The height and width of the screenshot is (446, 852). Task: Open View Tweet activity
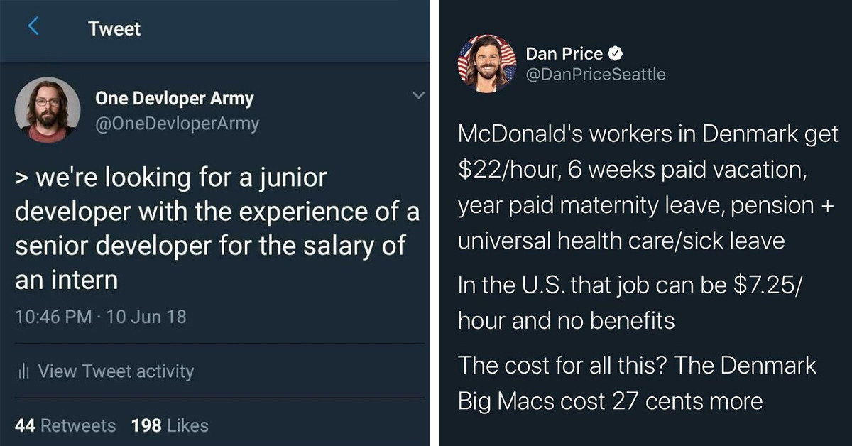(115, 371)
